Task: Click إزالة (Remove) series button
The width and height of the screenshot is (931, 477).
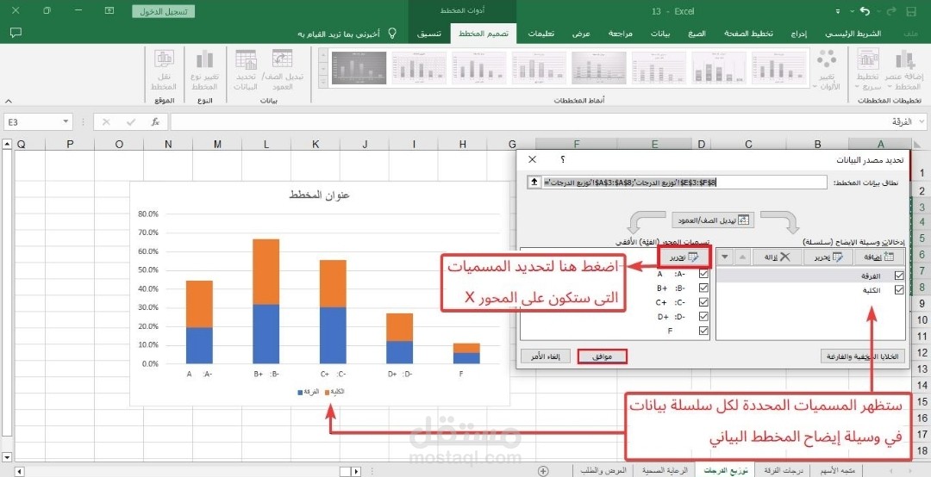Action: click(x=778, y=257)
